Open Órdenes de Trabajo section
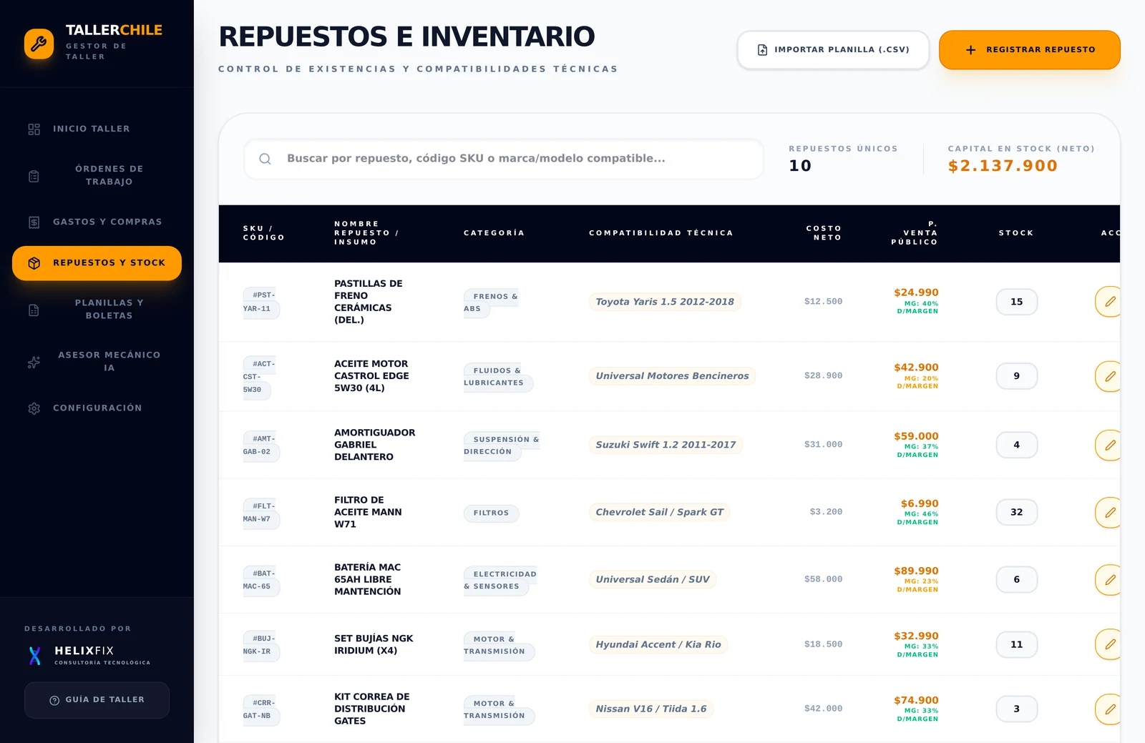 coord(97,175)
